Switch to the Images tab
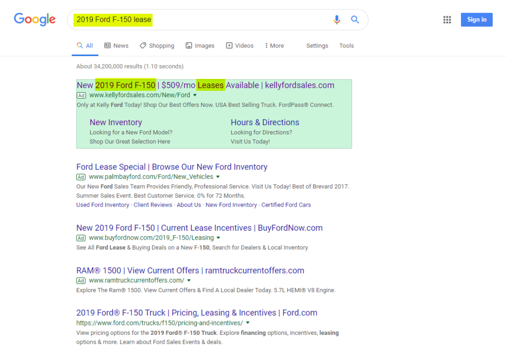Viewport: 506px width, 355px height. pos(200,45)
